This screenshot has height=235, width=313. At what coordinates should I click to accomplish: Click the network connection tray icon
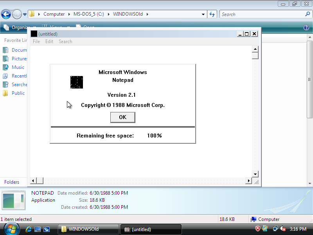(x=275, y=229)
